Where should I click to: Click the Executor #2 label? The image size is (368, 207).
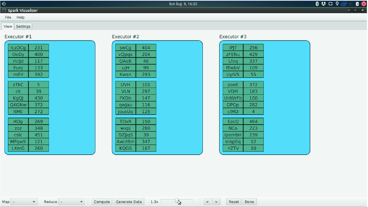(x=126, y=36)
